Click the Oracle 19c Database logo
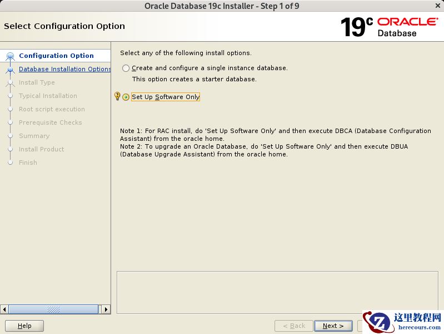This screenshot has height=334, width=444. click(390, 27)
